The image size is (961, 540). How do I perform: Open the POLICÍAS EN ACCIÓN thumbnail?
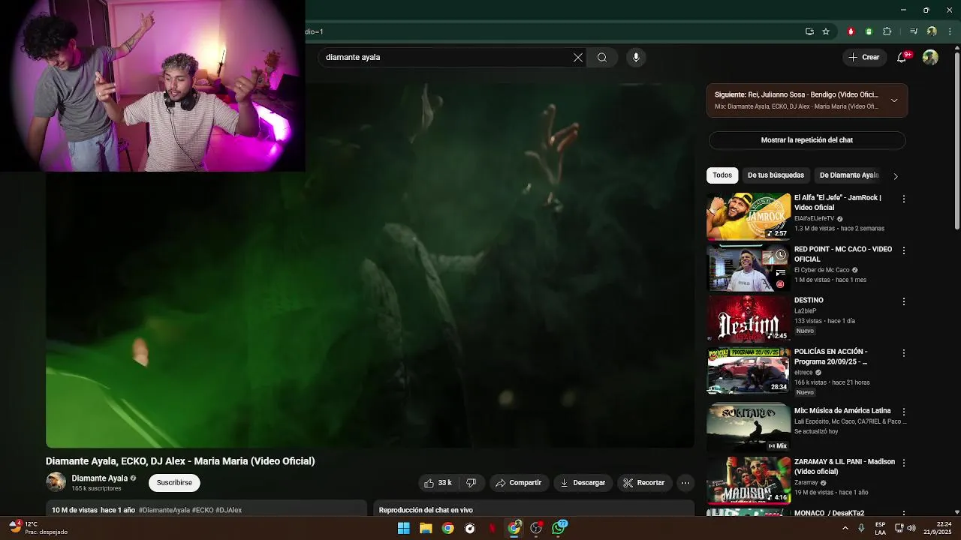749,370
